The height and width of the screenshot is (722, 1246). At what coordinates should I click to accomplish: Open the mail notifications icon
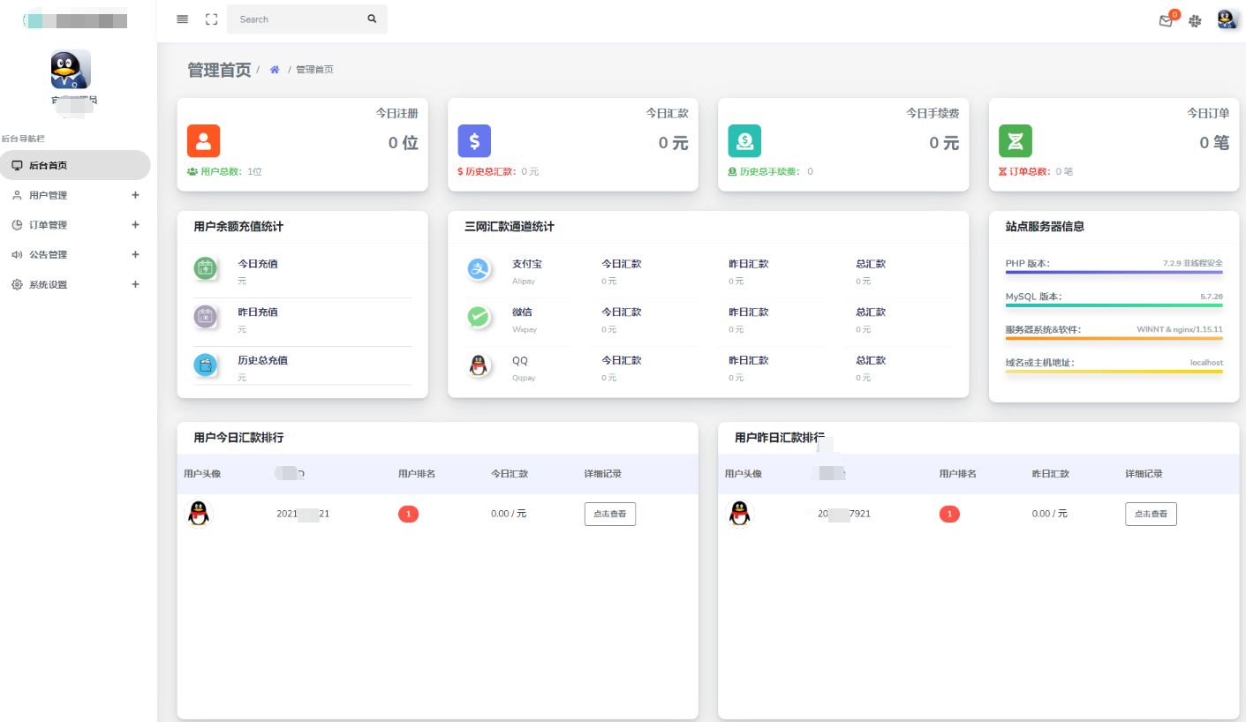[x=1167, y=20]
